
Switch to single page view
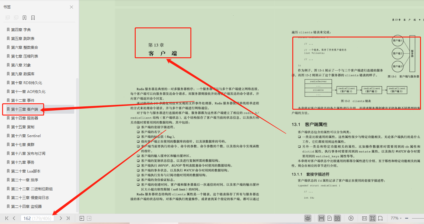(x=329, y=218)
